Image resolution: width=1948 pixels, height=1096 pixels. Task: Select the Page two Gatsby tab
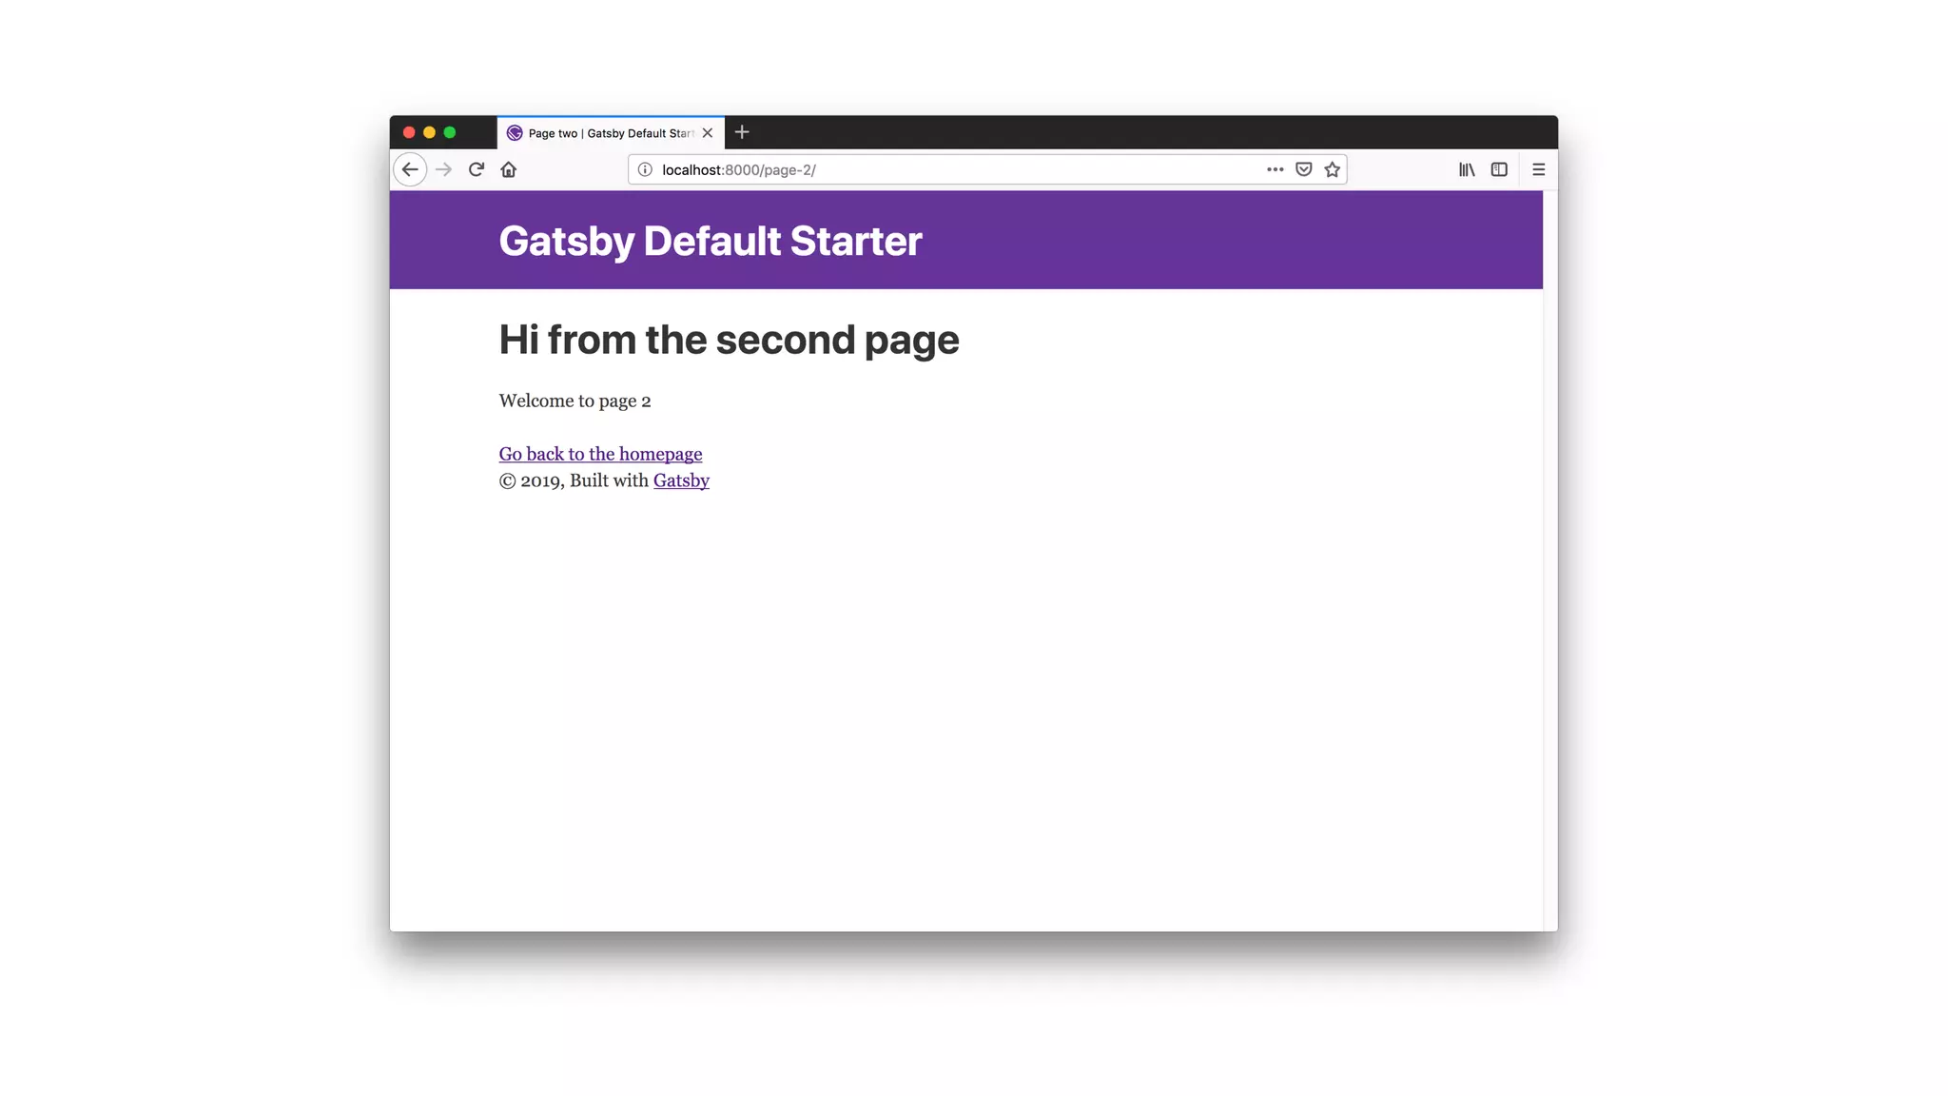(609, 133)
